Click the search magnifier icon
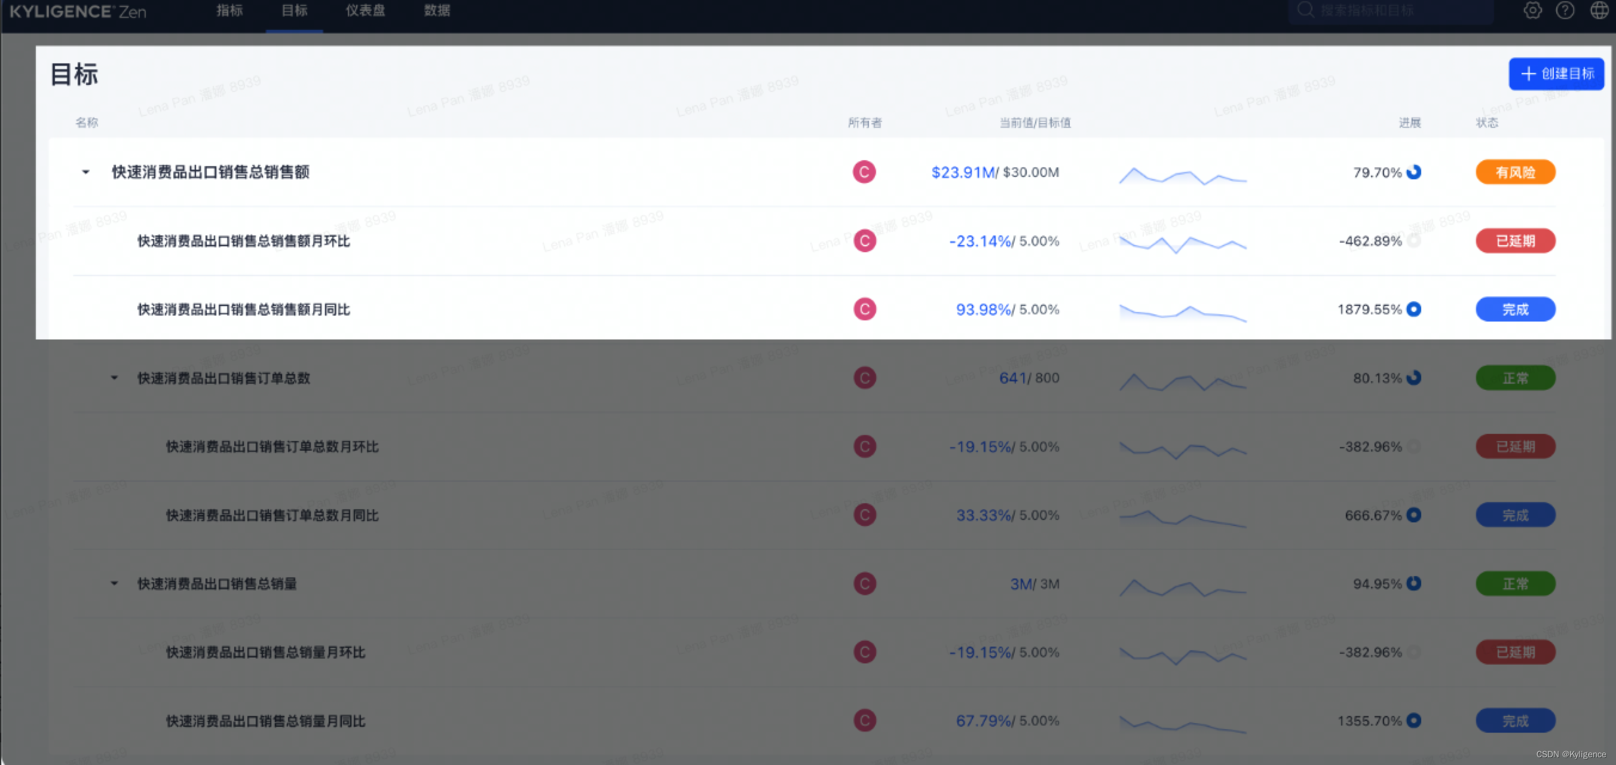1616x765 pixels. coord(1305,10)
